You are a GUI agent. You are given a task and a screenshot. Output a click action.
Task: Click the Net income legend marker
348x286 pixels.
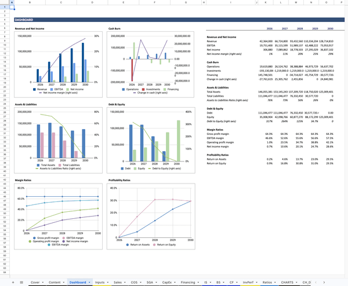click(68, 90)
